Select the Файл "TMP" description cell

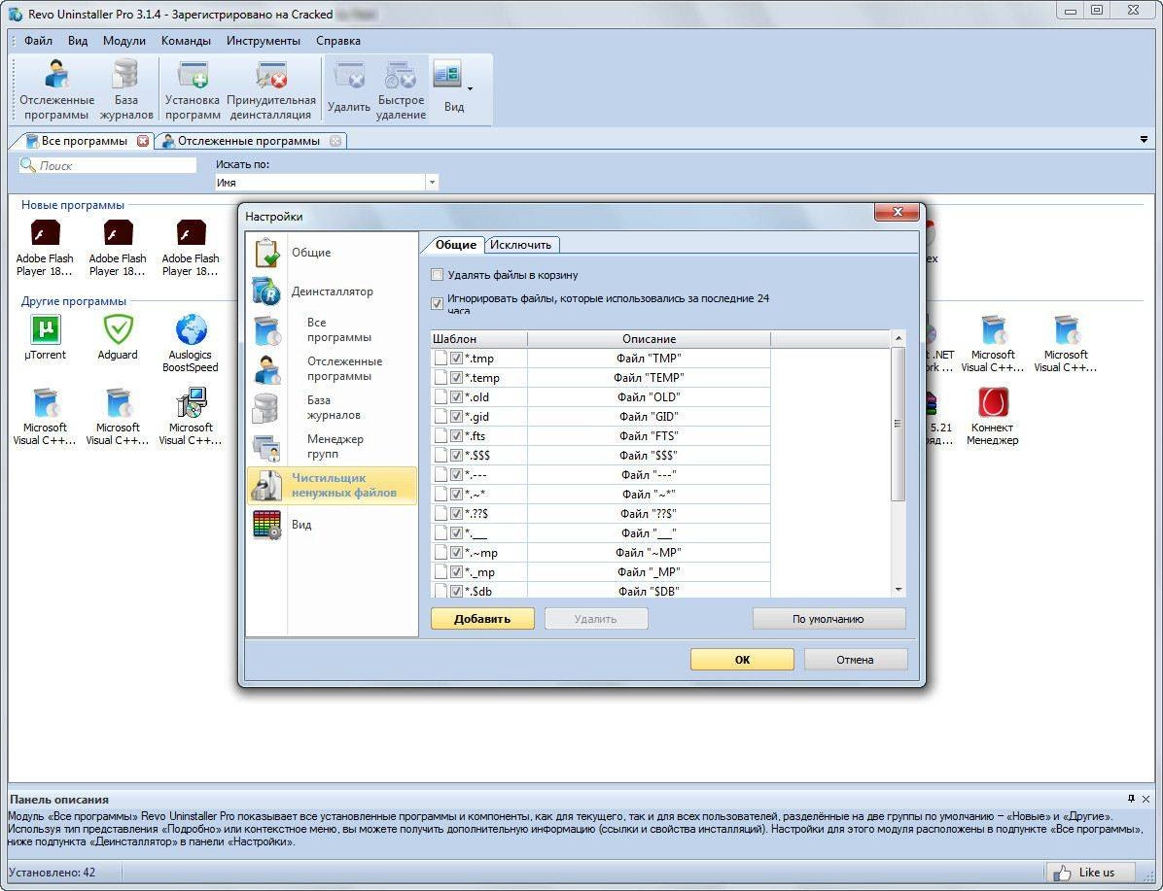pyautogui.click(x=649, y=358)
